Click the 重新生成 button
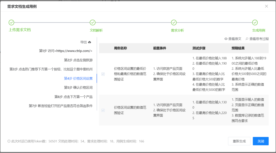The width and height of the screenshot is (276, 153). (x=239, y=141)
